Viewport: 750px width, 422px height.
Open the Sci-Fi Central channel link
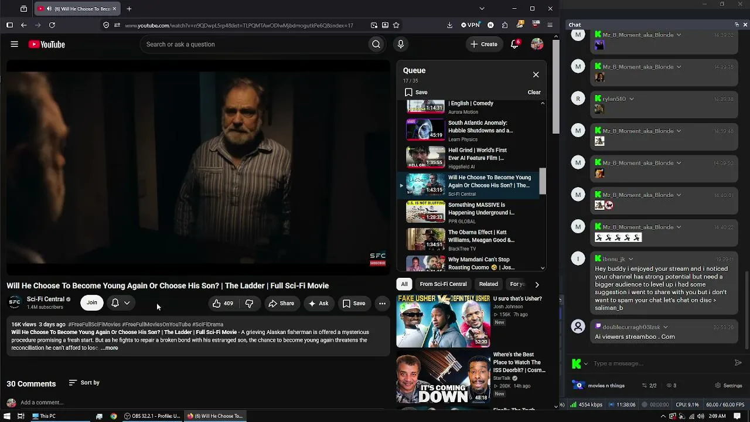(x=46, y=299)
